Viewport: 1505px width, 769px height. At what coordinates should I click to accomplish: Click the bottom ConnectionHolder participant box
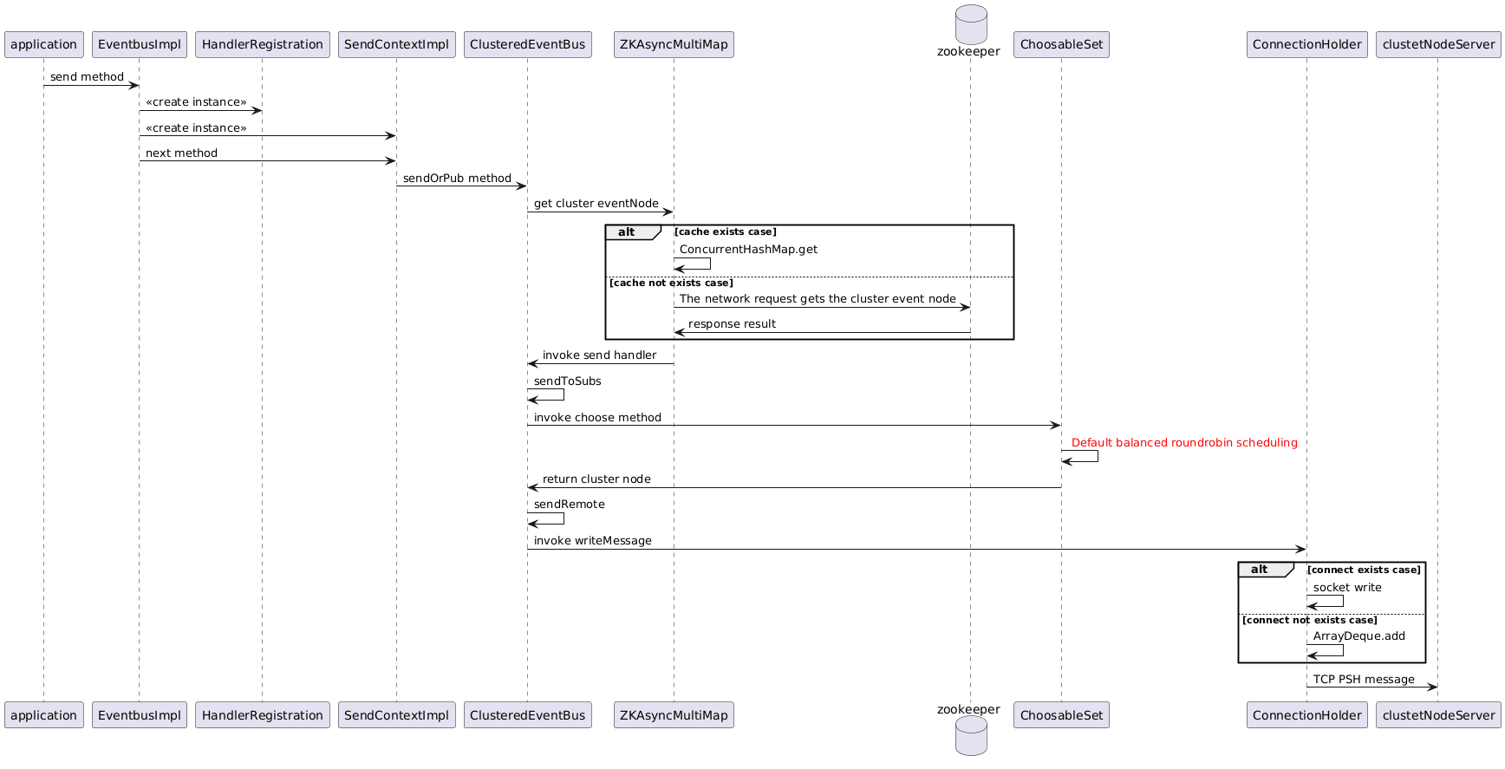pyautogui.click(x=1306, y=715)
